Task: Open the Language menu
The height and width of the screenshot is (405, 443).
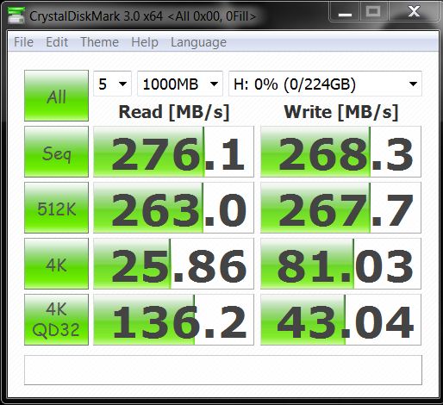Action: [198, 42]
